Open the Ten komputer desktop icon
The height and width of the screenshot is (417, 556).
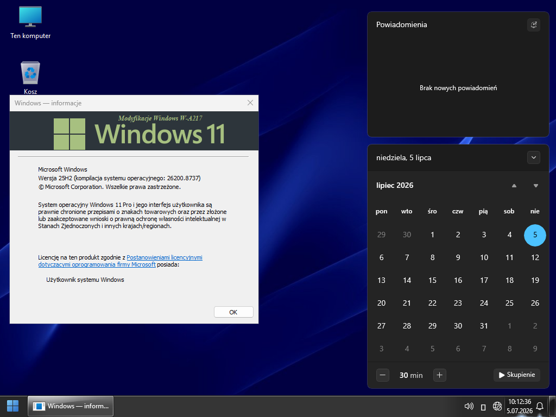pos(30,23)
